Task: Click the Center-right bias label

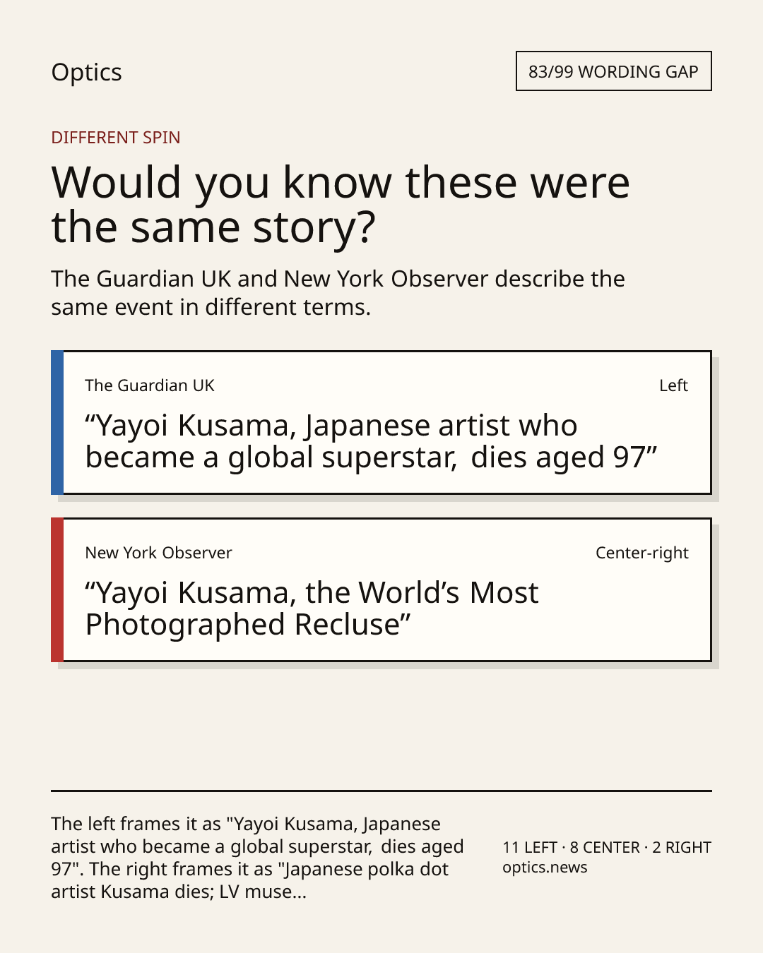Action: [641, 553]
